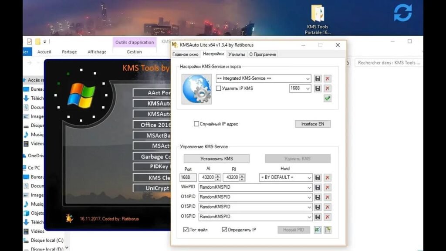Clear the O15PID value
446x251 pixels.
328,207
